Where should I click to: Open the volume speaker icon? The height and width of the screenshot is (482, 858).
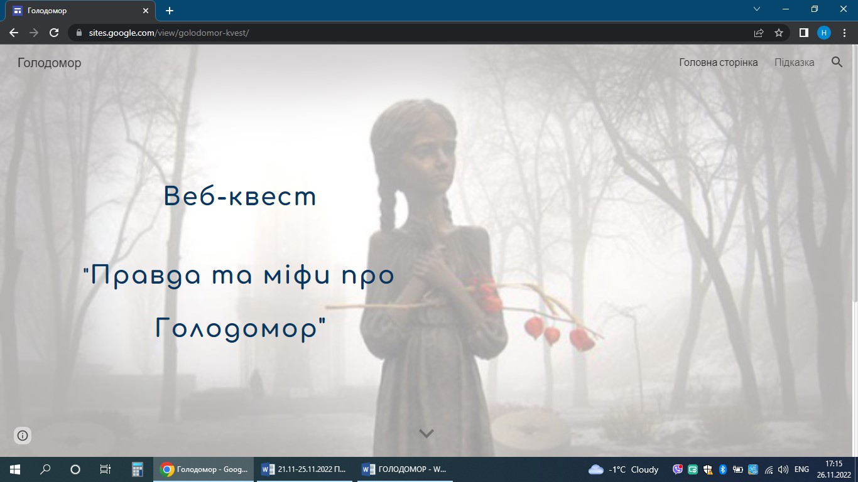click(783, 469)
